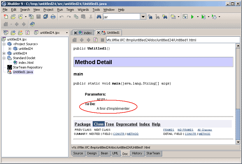Run the project with green arrow

coord(192,17)
